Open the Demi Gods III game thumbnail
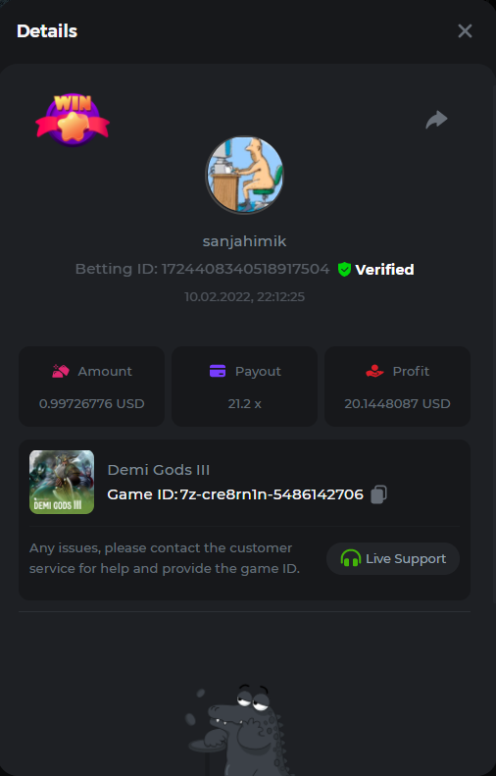 [x=62, y=482]
